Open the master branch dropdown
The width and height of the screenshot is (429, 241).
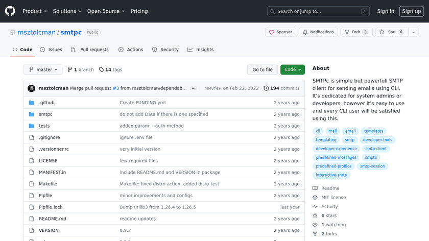tap(43, 70)
